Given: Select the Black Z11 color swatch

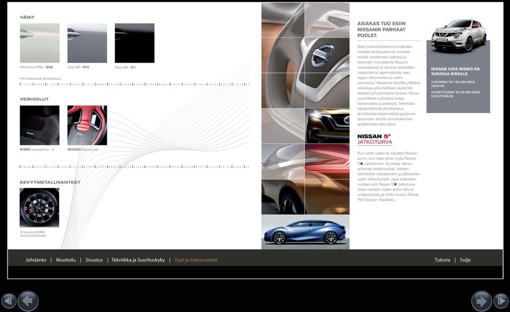Looking at the screenshot, I should (134, 43).
